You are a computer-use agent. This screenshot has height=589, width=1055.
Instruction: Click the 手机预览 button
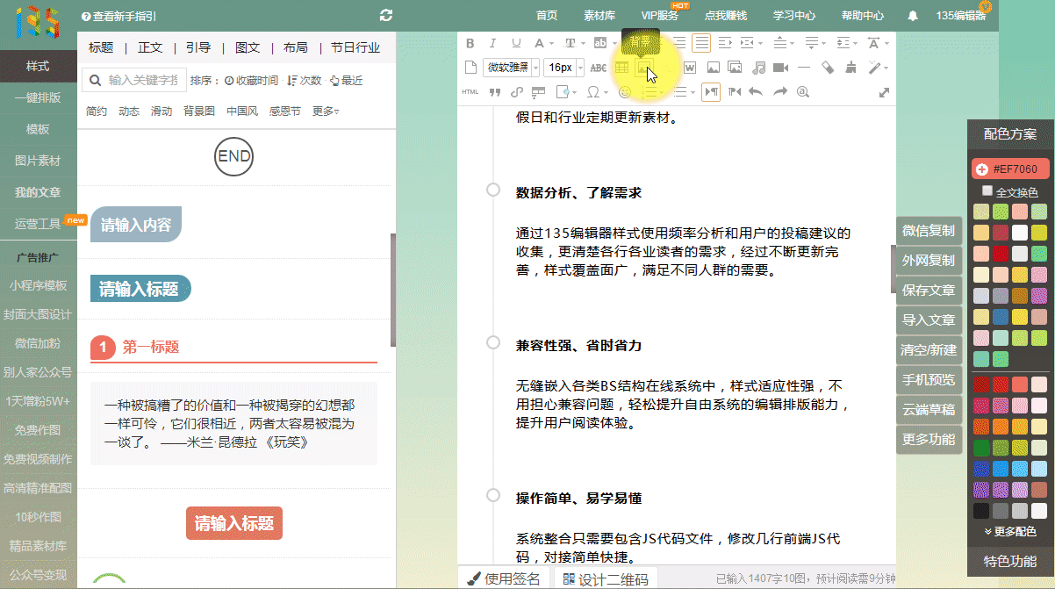[x=928, y=380]
